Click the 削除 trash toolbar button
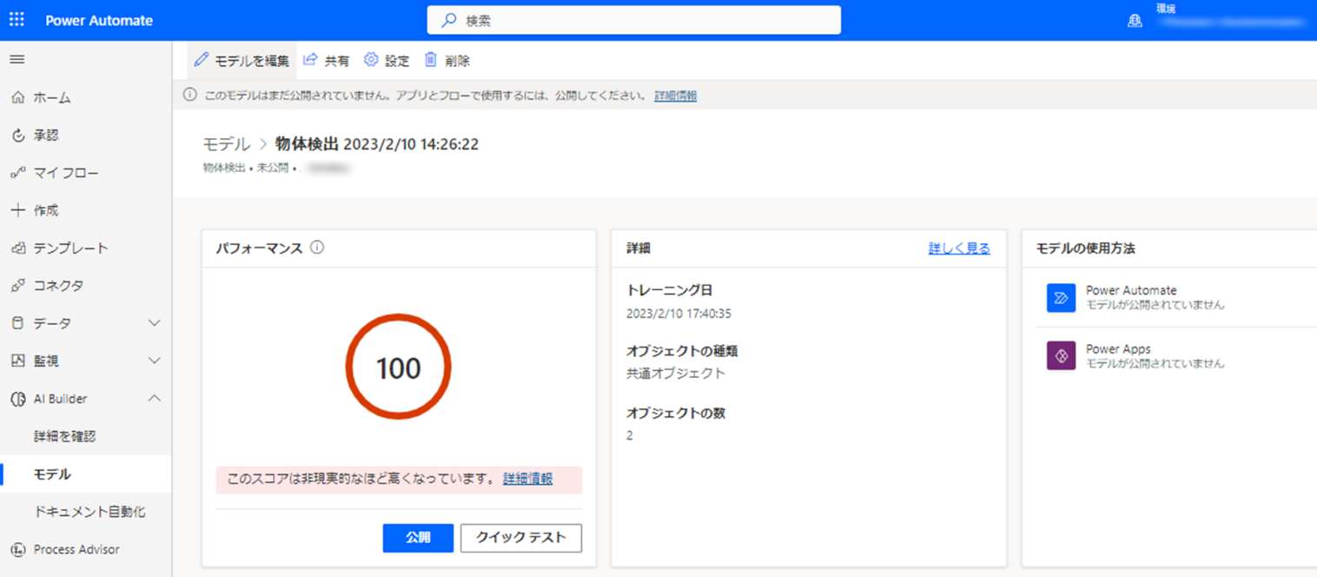 pyautogui.click(x=447, y=60)
